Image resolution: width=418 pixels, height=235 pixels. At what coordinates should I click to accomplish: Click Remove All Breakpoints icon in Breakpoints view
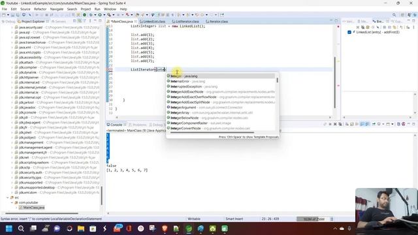click(362, 27)
